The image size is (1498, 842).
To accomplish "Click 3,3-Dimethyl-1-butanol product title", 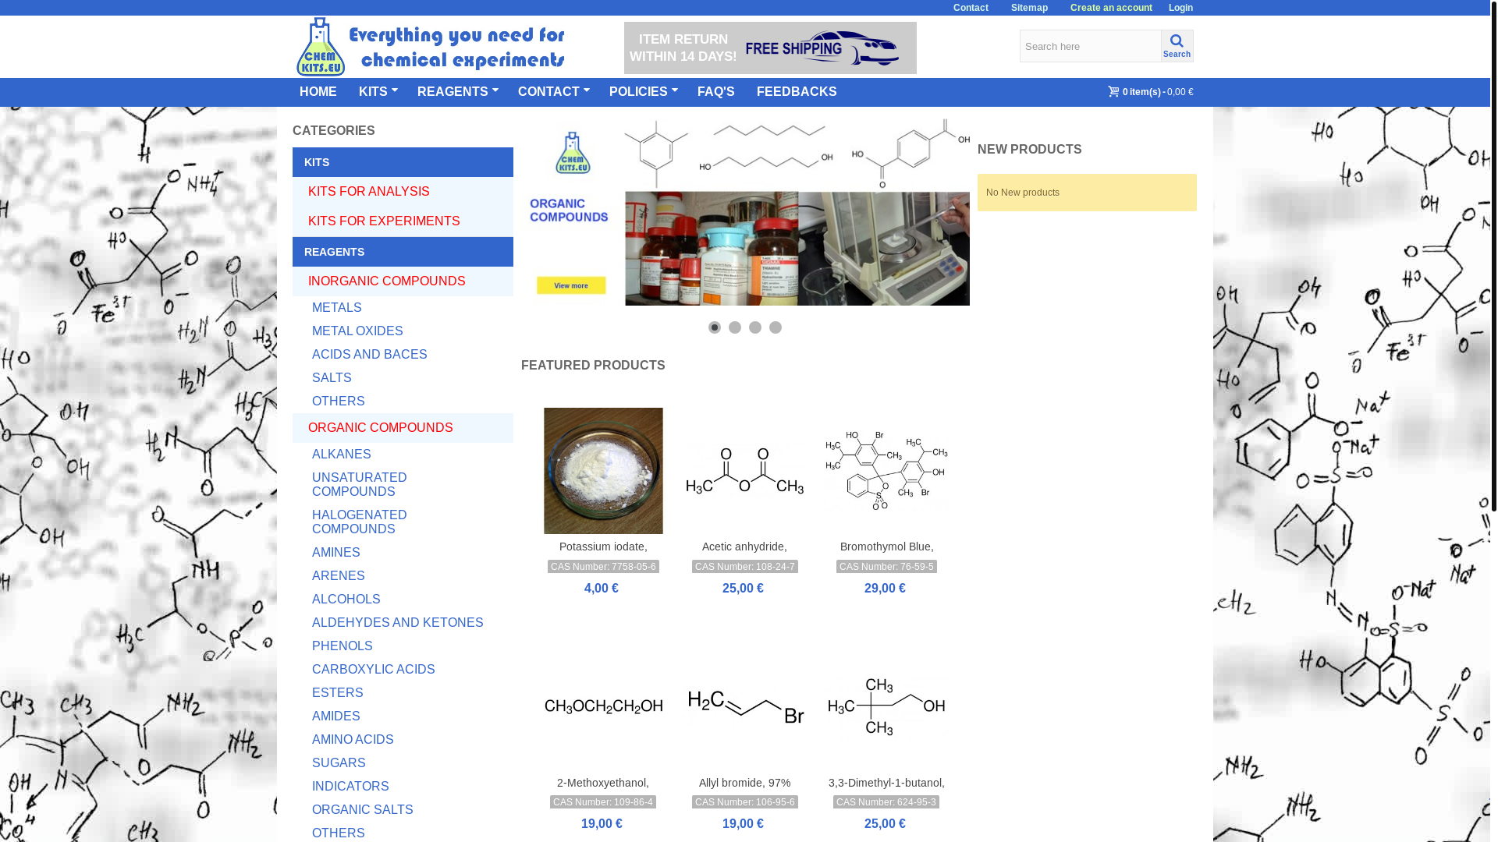I will (886, 783).
